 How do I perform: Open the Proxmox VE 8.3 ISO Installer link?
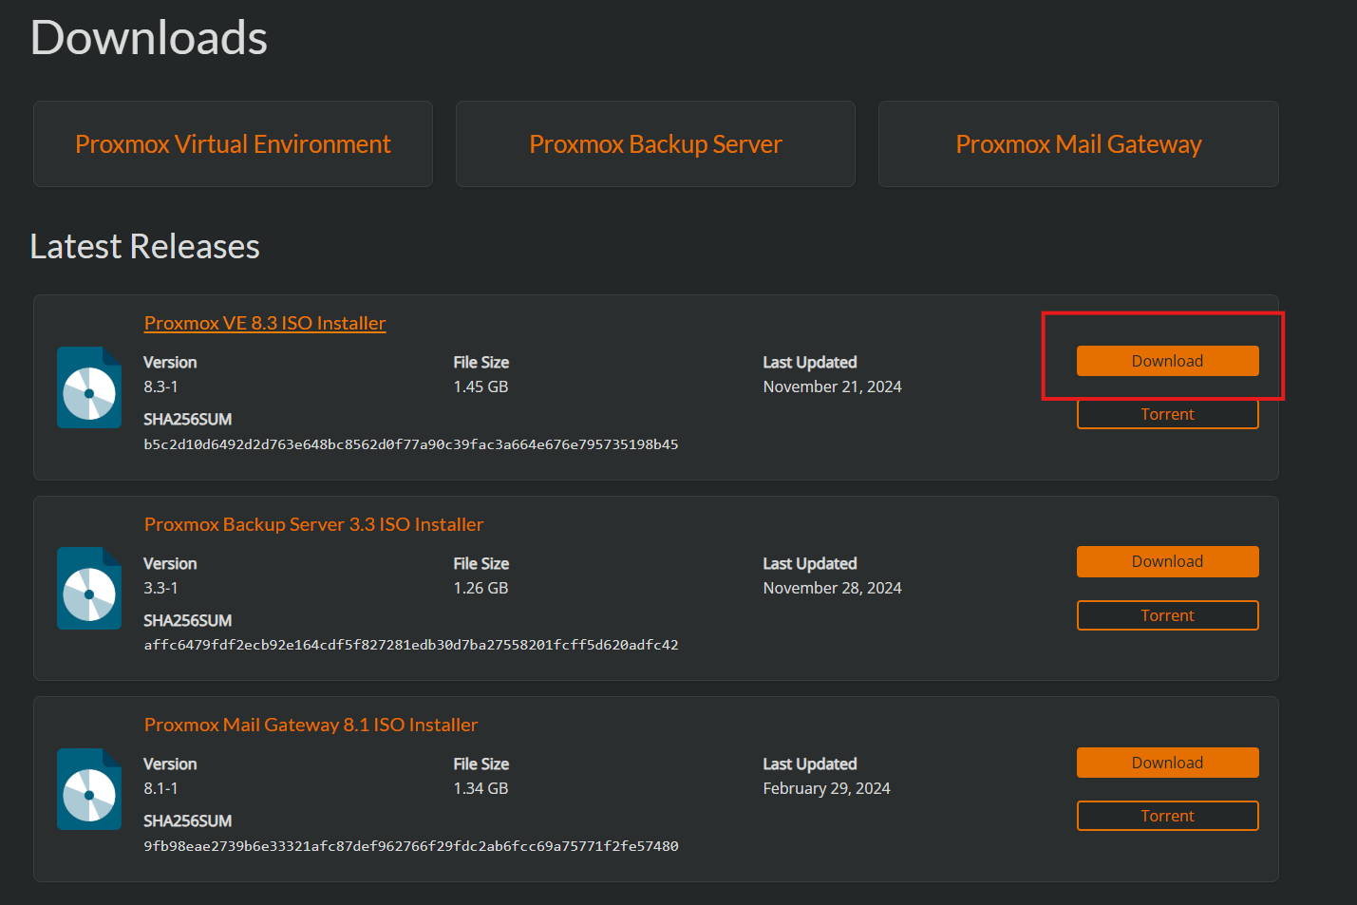point(265,323)
